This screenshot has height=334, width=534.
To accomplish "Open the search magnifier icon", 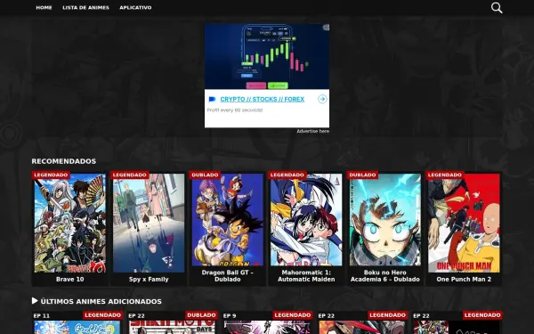I will coord(497,7).
